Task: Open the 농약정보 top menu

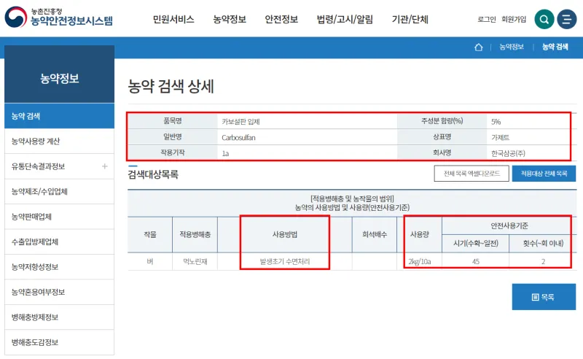Action: (x=230, y=20)
